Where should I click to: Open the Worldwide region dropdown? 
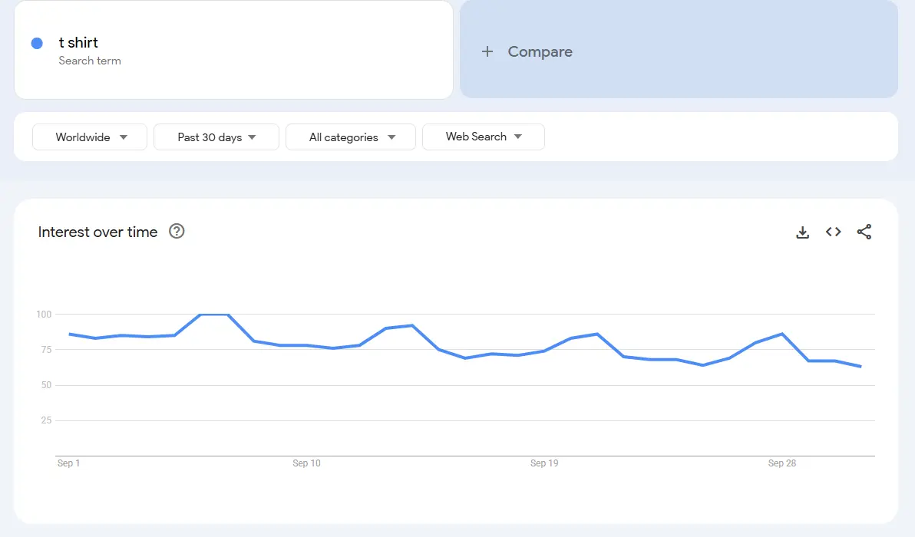tap(89, 137)
